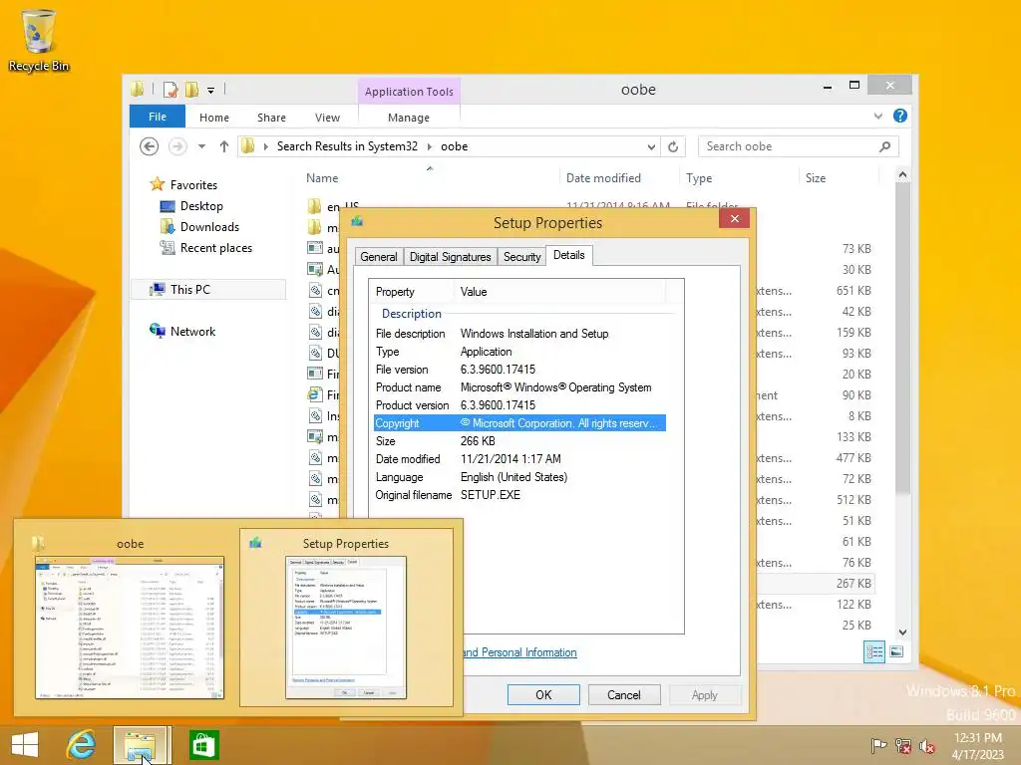
Task: Select Desktop in the navigation pane
Action: pos(201,205)
